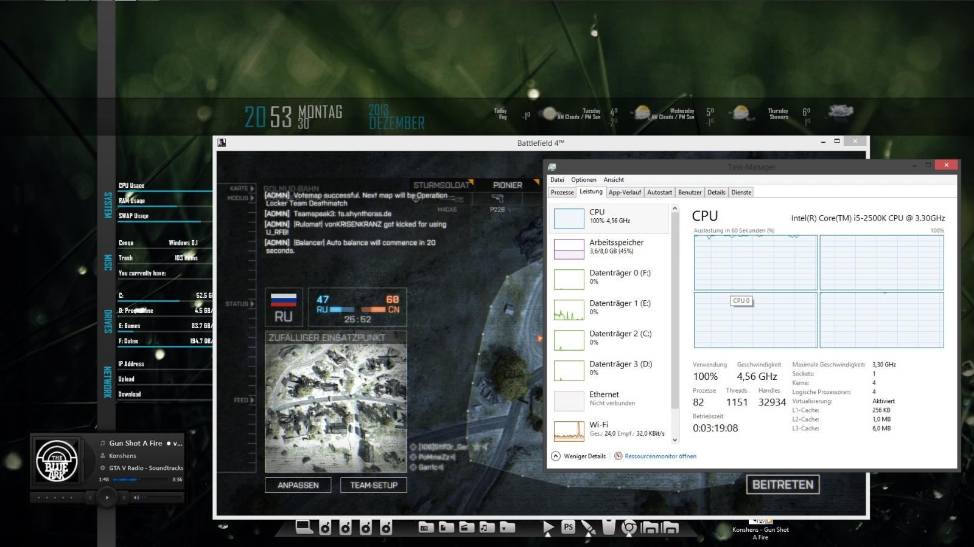Viewport: 974px width, 547px height.
Task: Select the PIONIER class tab
Action: tap(508, 185)
